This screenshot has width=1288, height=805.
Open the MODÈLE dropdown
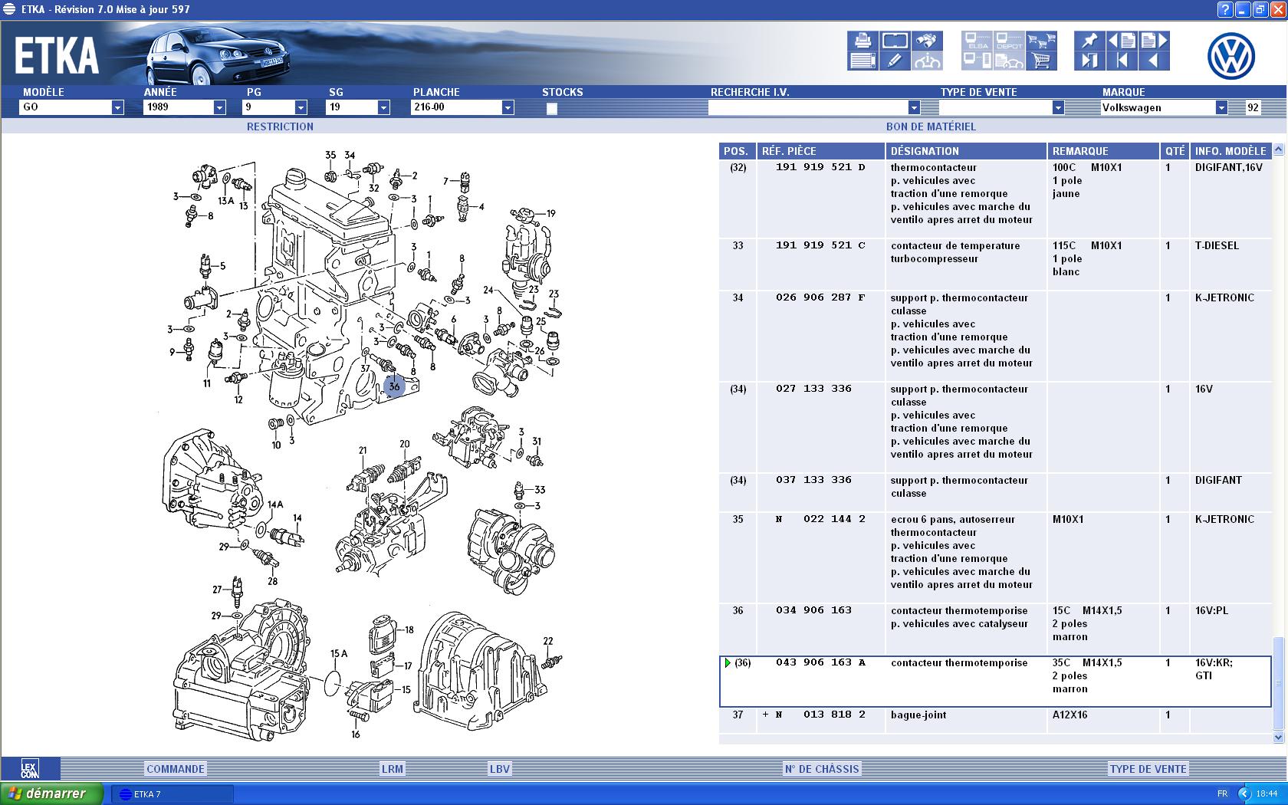[x=117, y=107]
